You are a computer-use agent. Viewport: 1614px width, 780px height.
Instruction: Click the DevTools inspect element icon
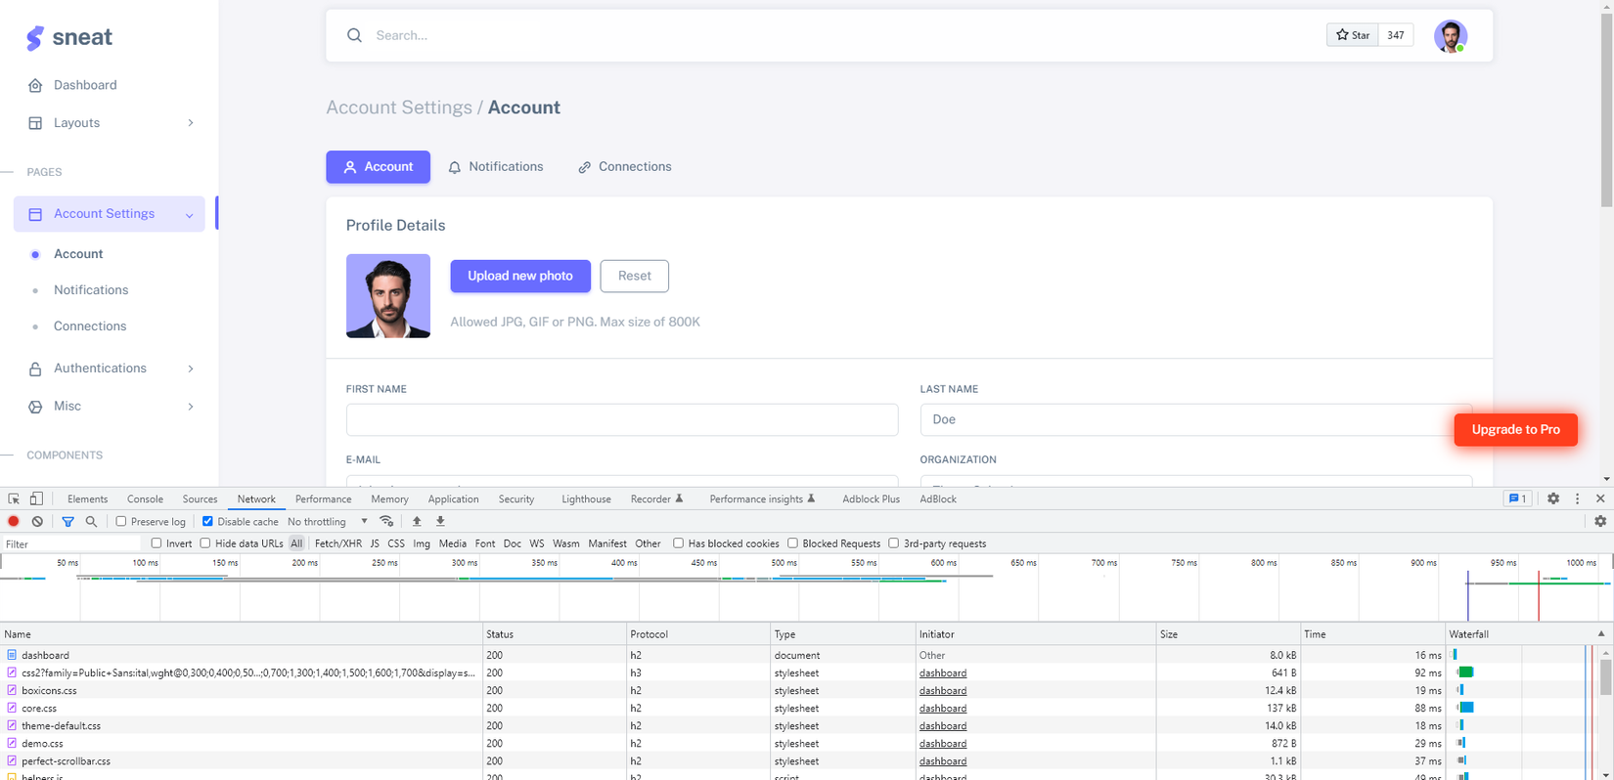pyautogui.click(x=14, y=498)
